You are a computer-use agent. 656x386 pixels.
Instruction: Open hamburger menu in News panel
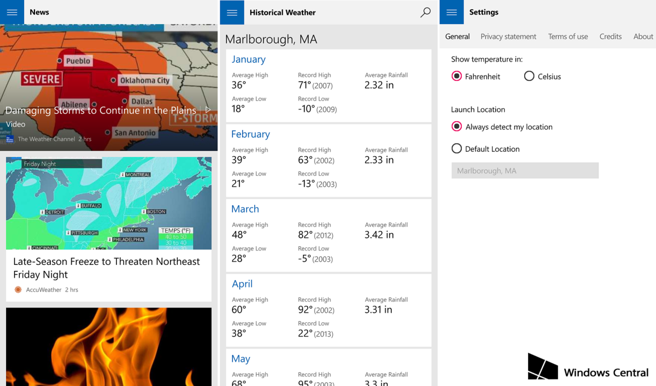point(12,12)
